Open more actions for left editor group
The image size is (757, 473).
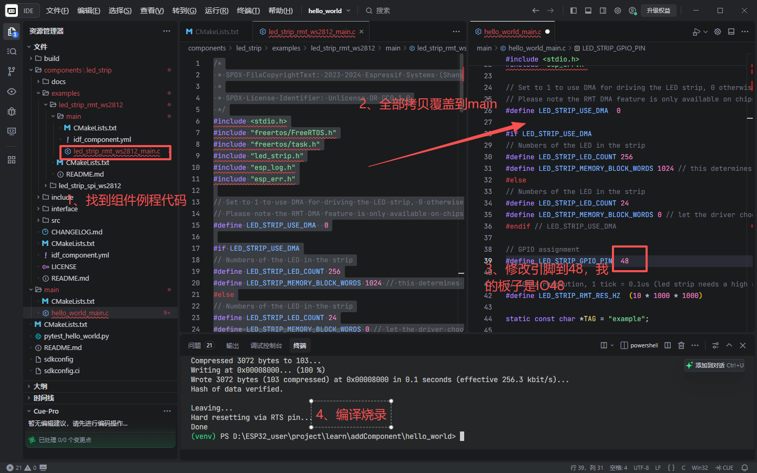456,32
